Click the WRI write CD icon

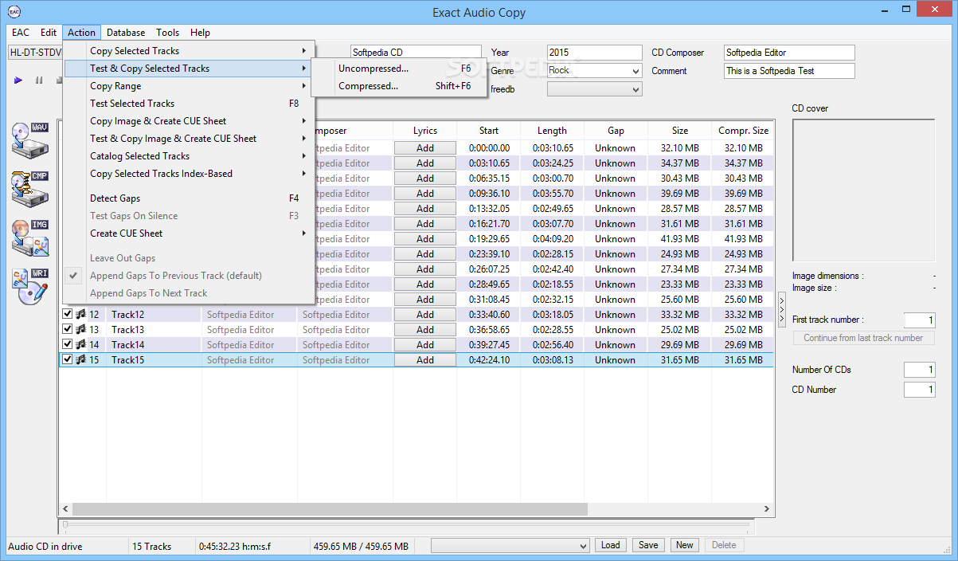click(30, 287)
